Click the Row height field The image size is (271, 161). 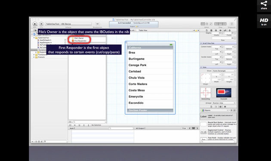click(222, 38)
